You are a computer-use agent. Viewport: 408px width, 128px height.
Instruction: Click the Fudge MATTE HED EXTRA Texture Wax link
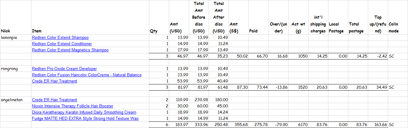click(x=85, y=118)
